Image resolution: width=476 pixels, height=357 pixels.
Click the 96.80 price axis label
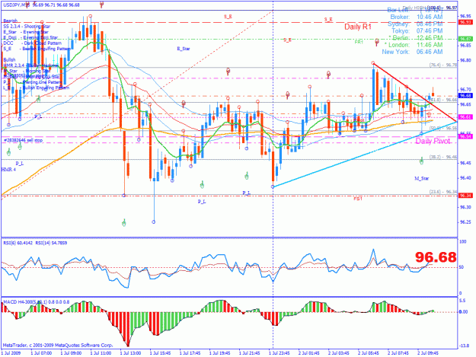pos(465,60)
